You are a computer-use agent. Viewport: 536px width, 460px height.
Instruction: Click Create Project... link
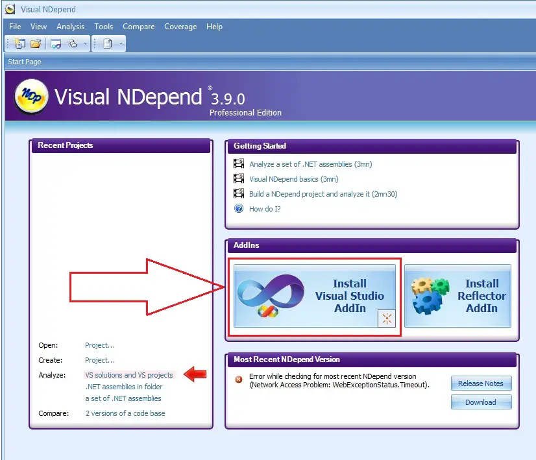point(100,360)
